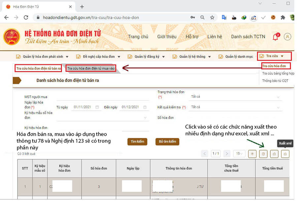The height and width of the screenshot is (201, 297).
Task: Expand the Tra cứu navigation menu
Action: (x=274, y=56)
